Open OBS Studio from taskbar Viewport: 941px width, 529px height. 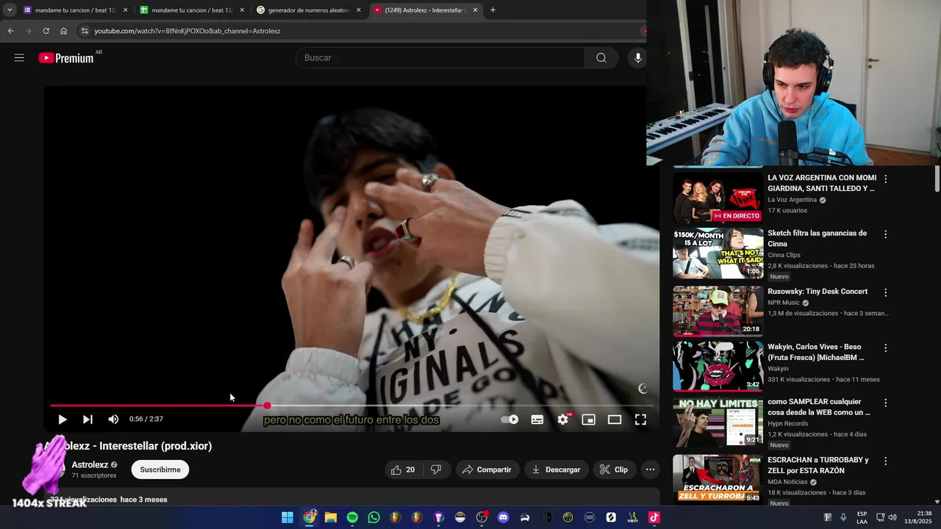[482, 517]
